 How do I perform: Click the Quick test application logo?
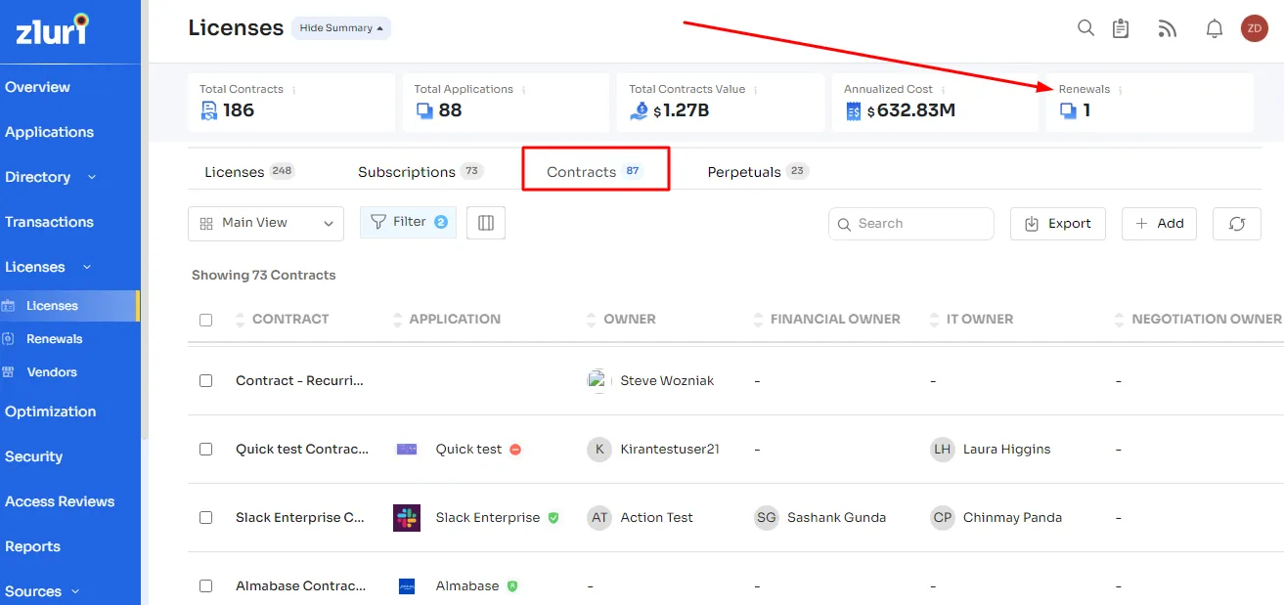(x=407, y=450)
